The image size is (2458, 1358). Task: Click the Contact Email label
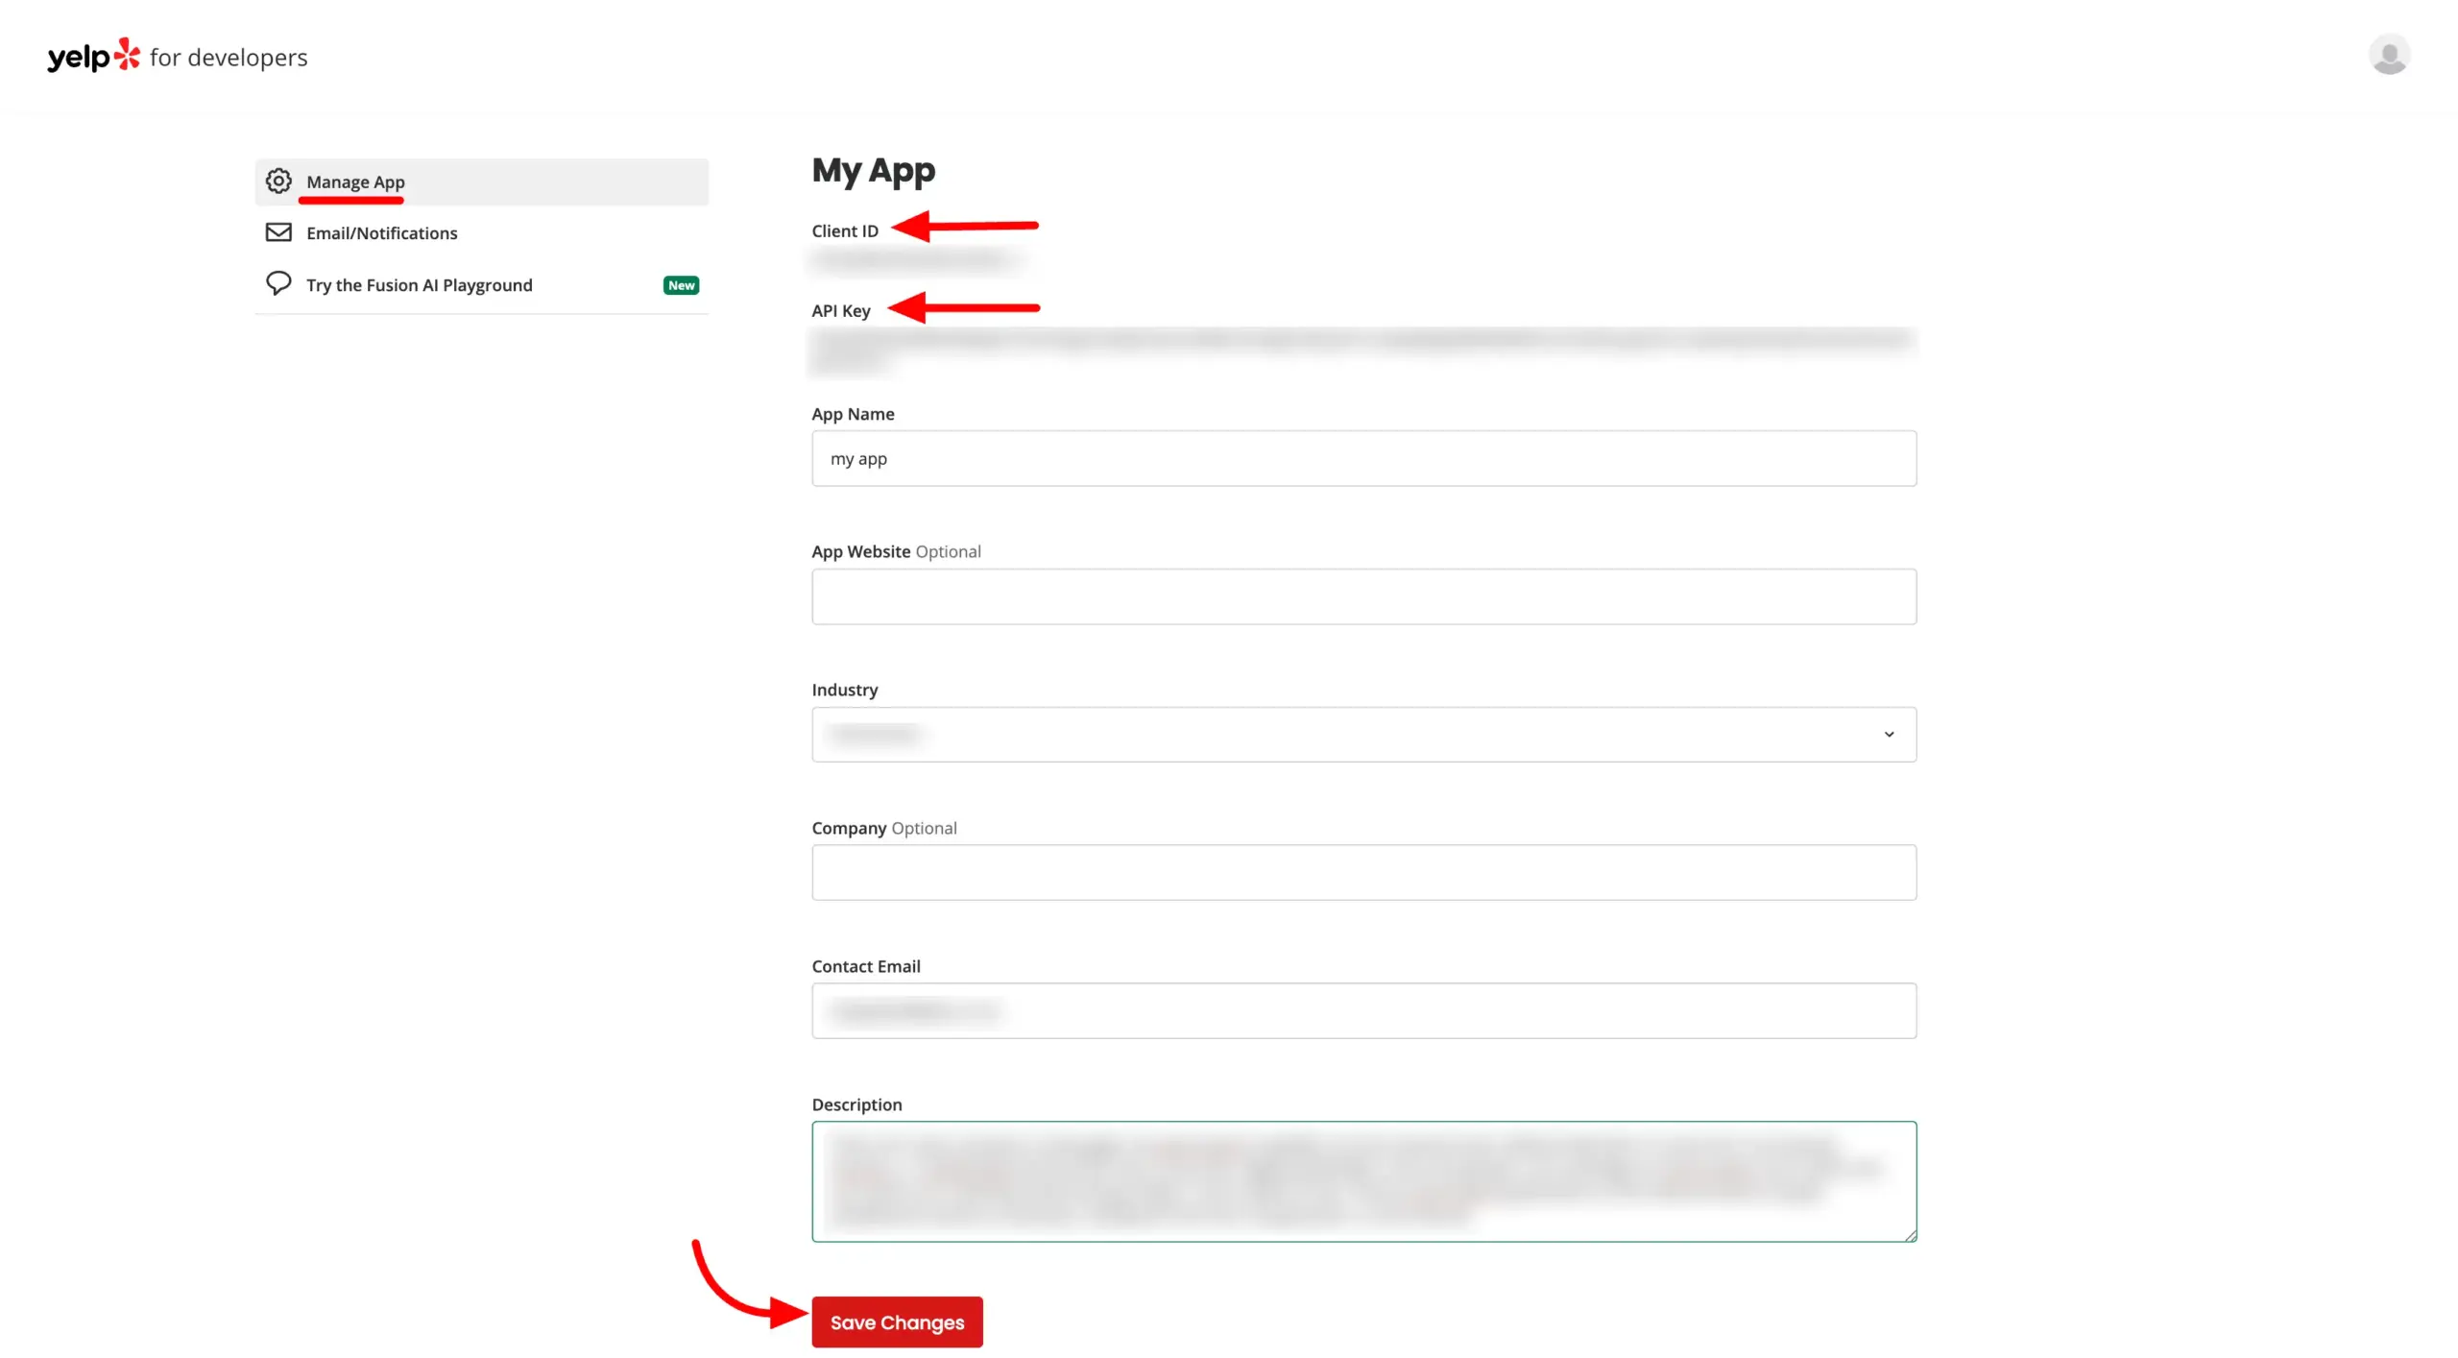click(x=865, y=966)
